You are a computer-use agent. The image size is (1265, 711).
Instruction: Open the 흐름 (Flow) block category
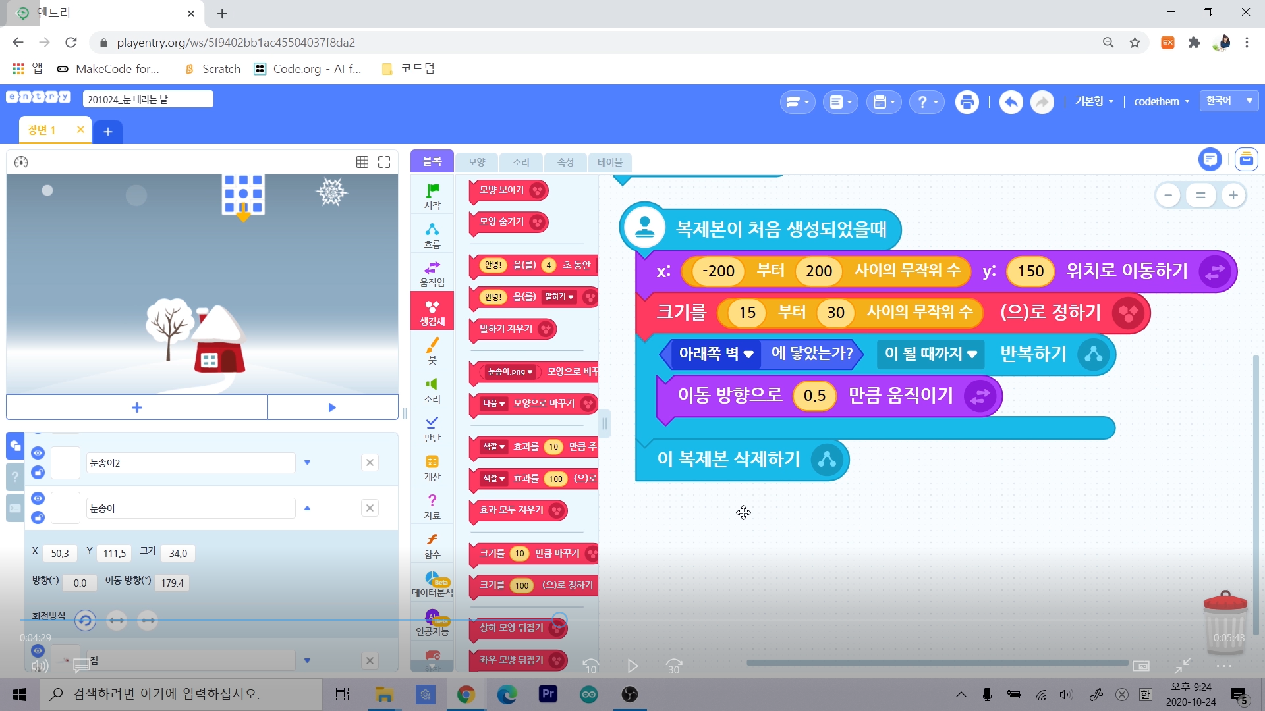point(432,235)
